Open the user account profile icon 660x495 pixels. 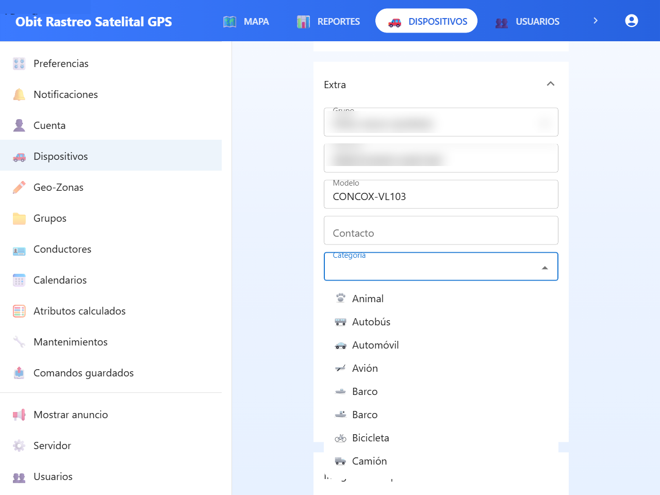(632, 21)
